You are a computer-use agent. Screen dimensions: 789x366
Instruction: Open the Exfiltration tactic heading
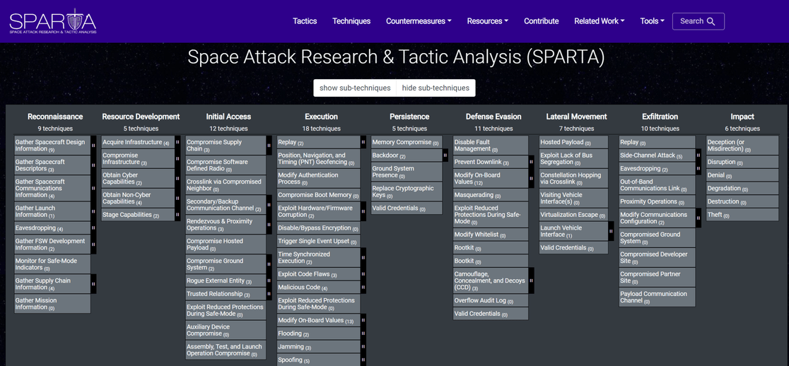point(660,117)
